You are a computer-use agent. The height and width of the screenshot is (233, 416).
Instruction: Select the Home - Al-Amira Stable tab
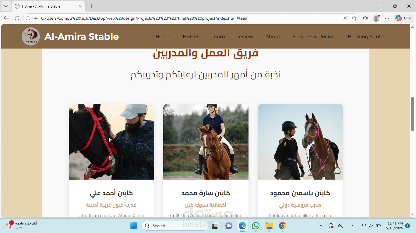pyautogui.click(x=49, y=6)
